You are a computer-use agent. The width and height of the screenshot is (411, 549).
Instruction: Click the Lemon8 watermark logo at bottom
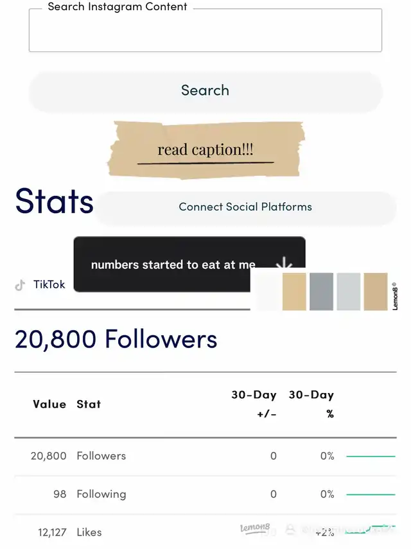[254, 528]
